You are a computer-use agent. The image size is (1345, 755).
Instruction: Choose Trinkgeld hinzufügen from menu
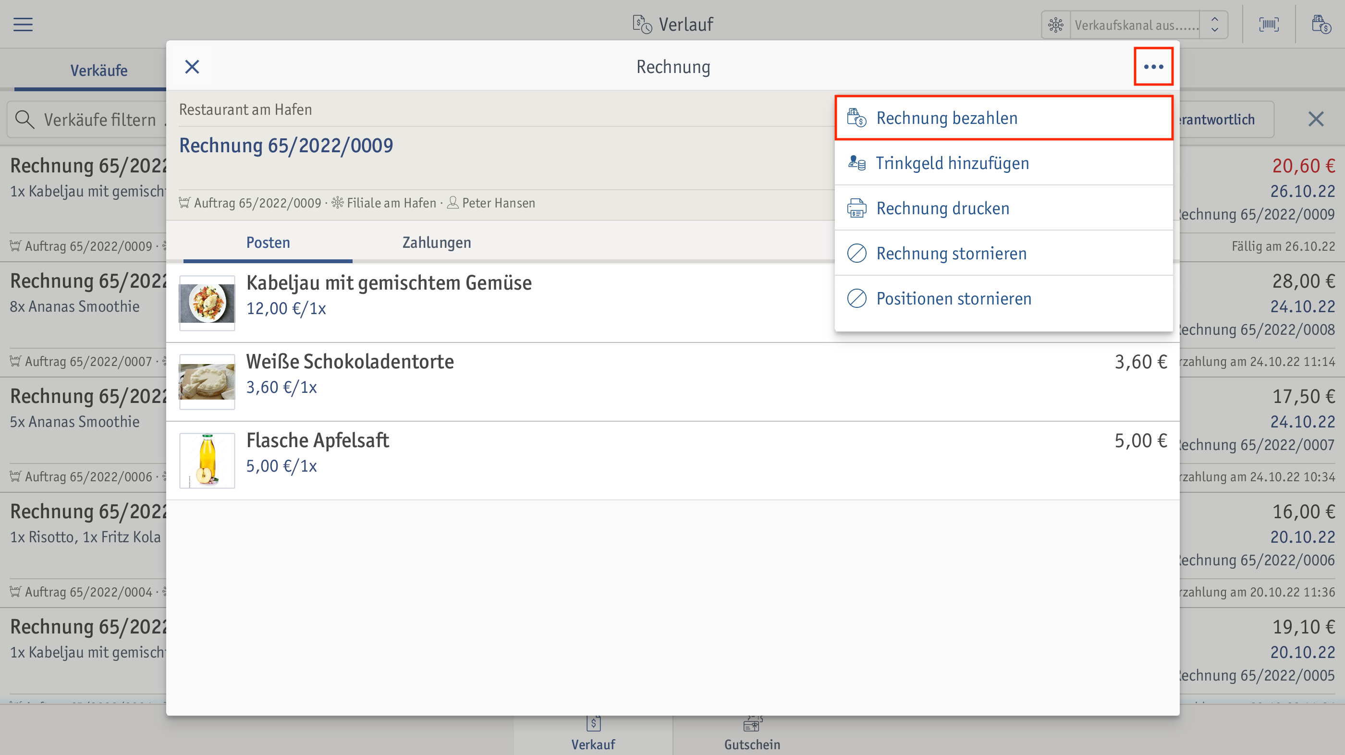pyautogui.click(x=1003, y=163)
